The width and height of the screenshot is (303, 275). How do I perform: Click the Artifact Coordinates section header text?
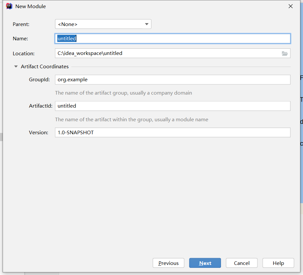[x=45, y=67]
